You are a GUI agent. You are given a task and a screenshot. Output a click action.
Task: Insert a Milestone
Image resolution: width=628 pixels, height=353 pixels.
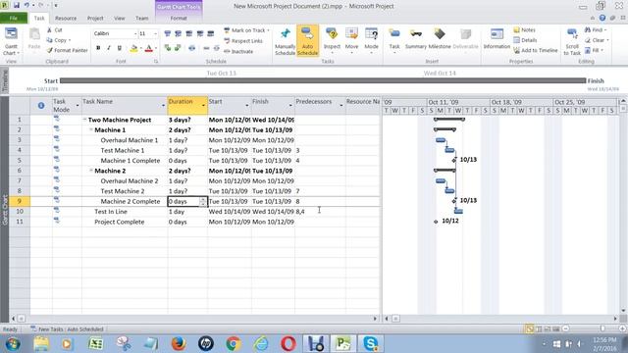click(440, 39)
